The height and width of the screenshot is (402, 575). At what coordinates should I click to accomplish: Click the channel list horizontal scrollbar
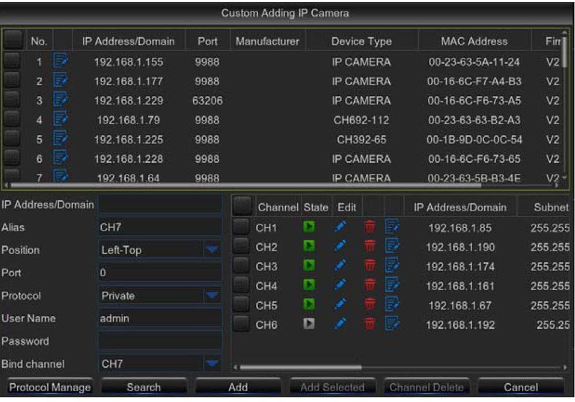point(301,367)
